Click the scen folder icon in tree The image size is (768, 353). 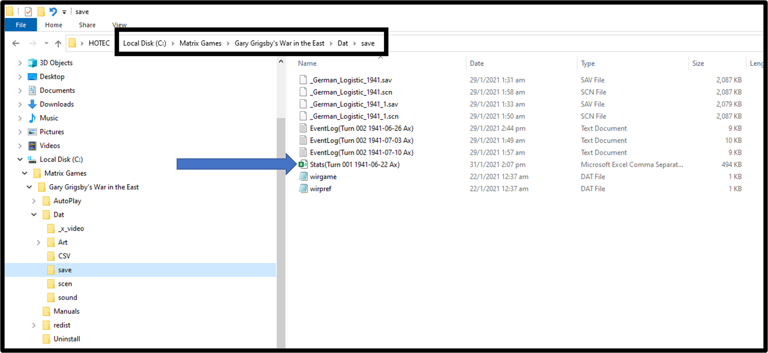[x=51, y=284]
